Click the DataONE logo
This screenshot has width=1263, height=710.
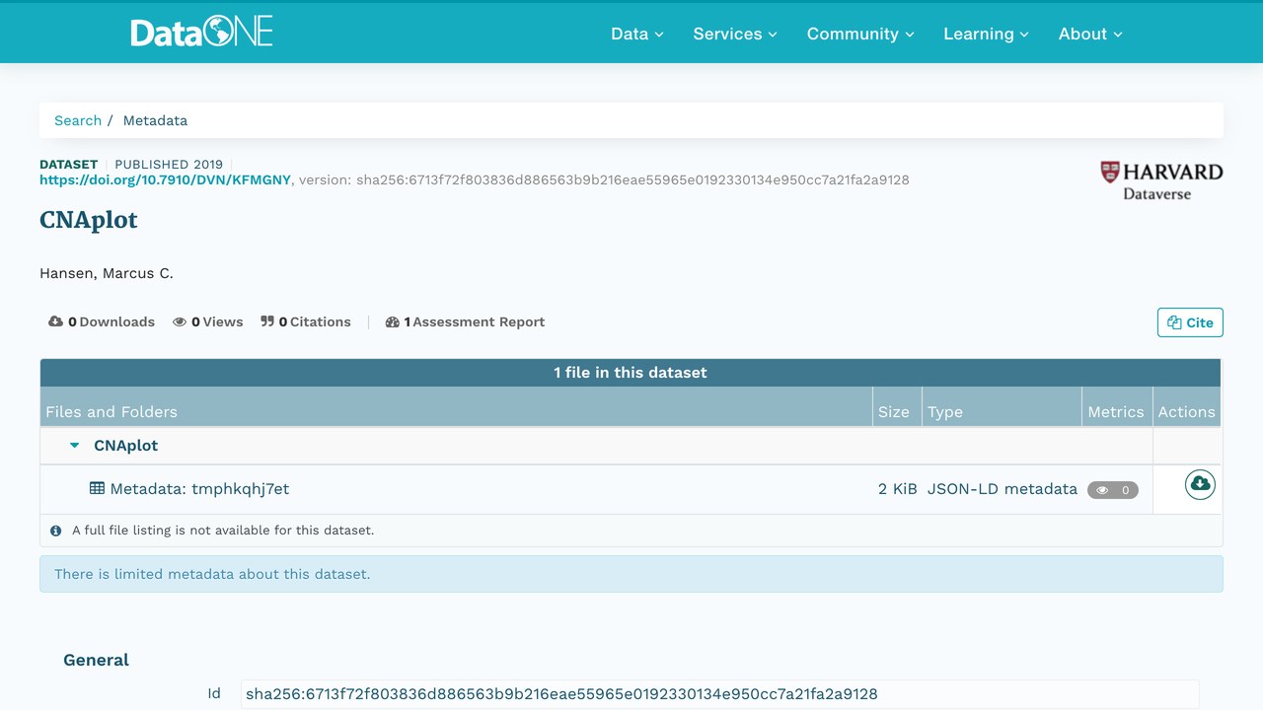pyautogui.click(x=201, y=33)
